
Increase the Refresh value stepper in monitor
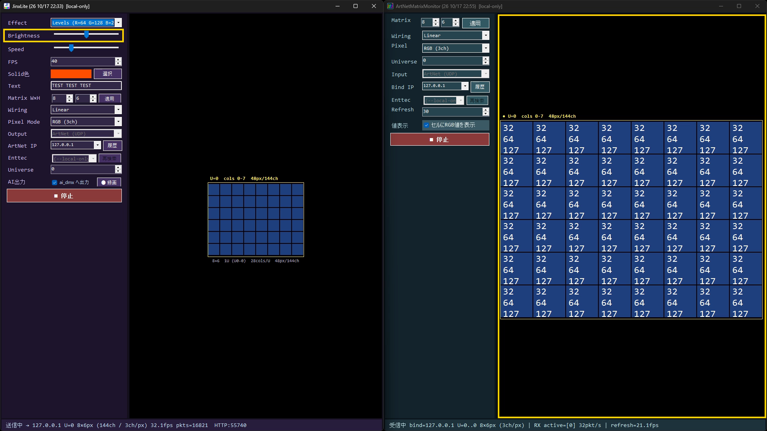[x=485, y=109]
